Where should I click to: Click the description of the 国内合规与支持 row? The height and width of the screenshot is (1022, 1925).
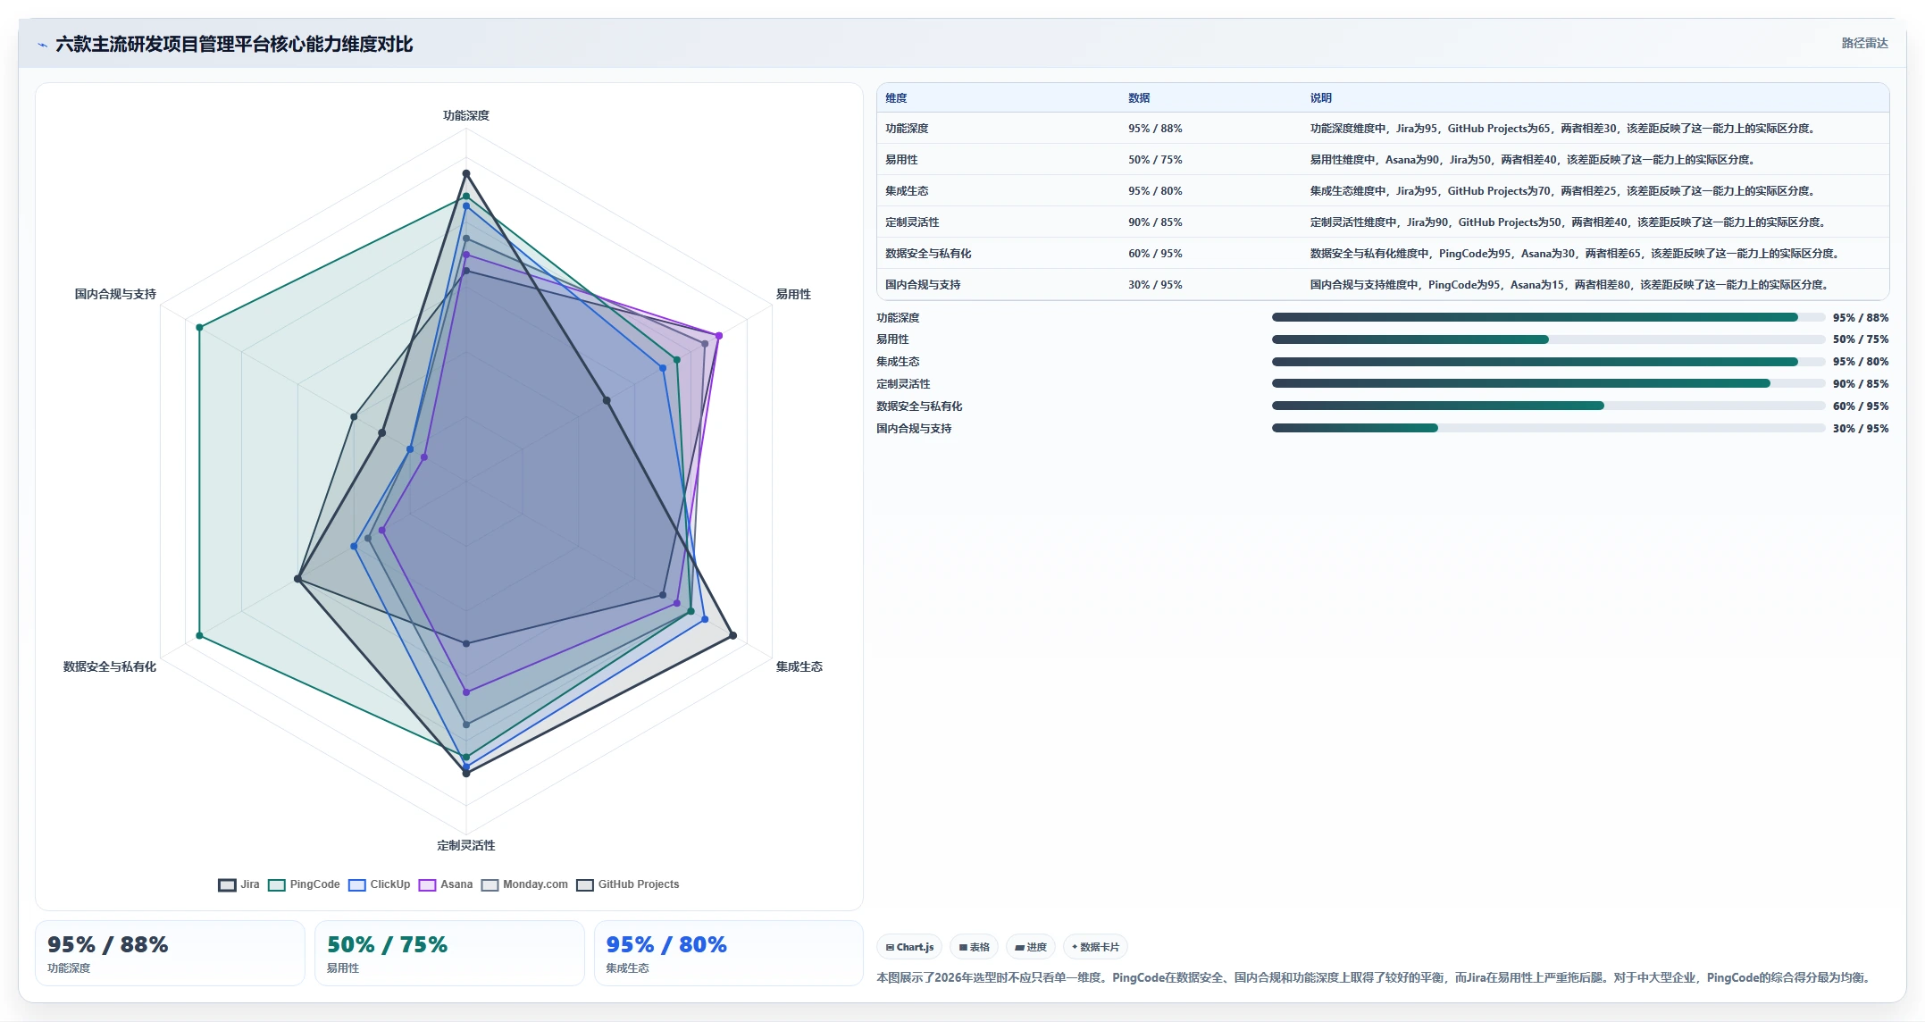1571,285
